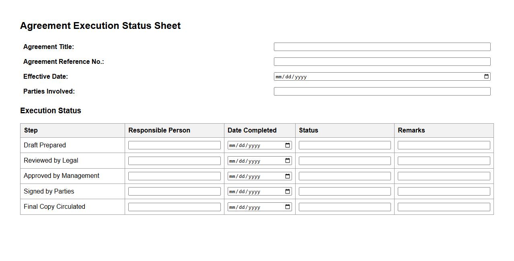Focus the Agreement Reference No. field
The image size is (514, 261).
pos(382,62)
